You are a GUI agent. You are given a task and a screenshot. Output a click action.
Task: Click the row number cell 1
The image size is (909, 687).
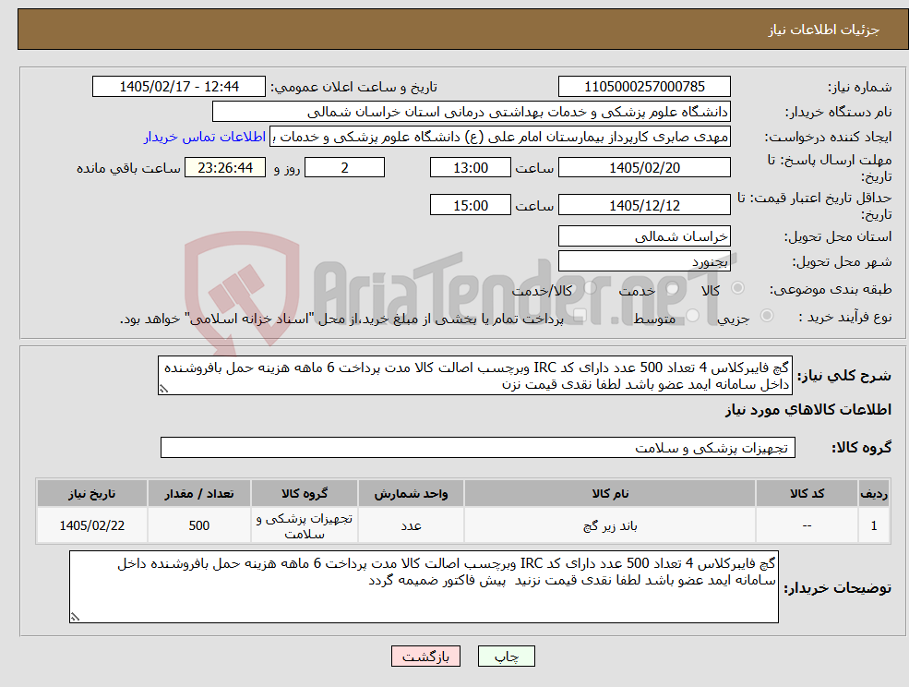tap(874, 525)
